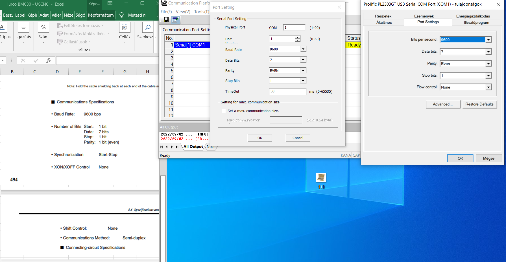This screenshot has width=506, height=262.
Task: Increase Unit Number with the up spinner arrow
Action: pos(298,37)
